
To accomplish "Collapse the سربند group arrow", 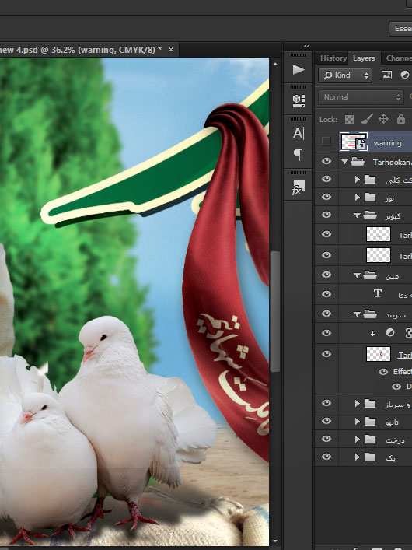I will click(358, 314).
